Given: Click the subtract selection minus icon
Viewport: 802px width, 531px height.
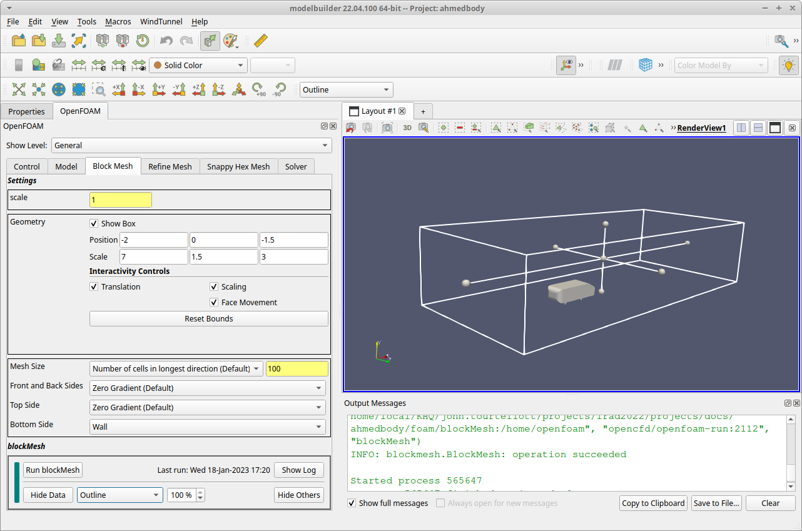Looking at the screenshot, I should (x=460, y=128).
